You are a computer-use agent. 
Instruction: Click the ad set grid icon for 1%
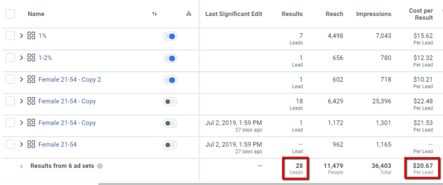(31, 36)
